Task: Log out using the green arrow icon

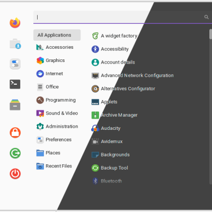Action: click(15, 153)
